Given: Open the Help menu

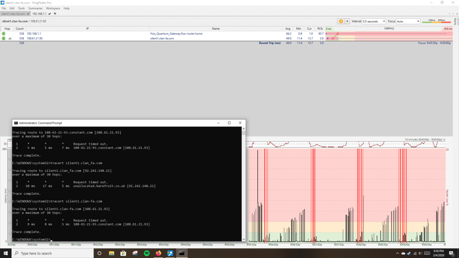Looking at the screenshot, I should (x=67, y=8).
